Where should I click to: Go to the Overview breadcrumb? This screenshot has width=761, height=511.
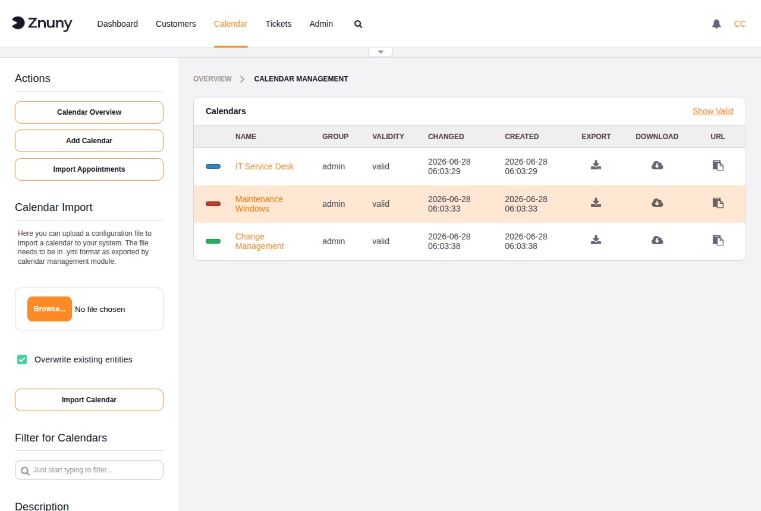pos(212,79)
